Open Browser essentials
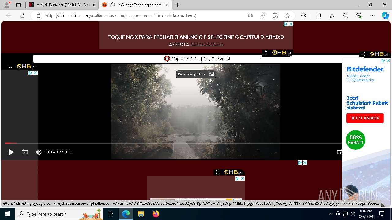Image resolution: width=392 pixels, height=220 pixels. [x=359, y=16]
